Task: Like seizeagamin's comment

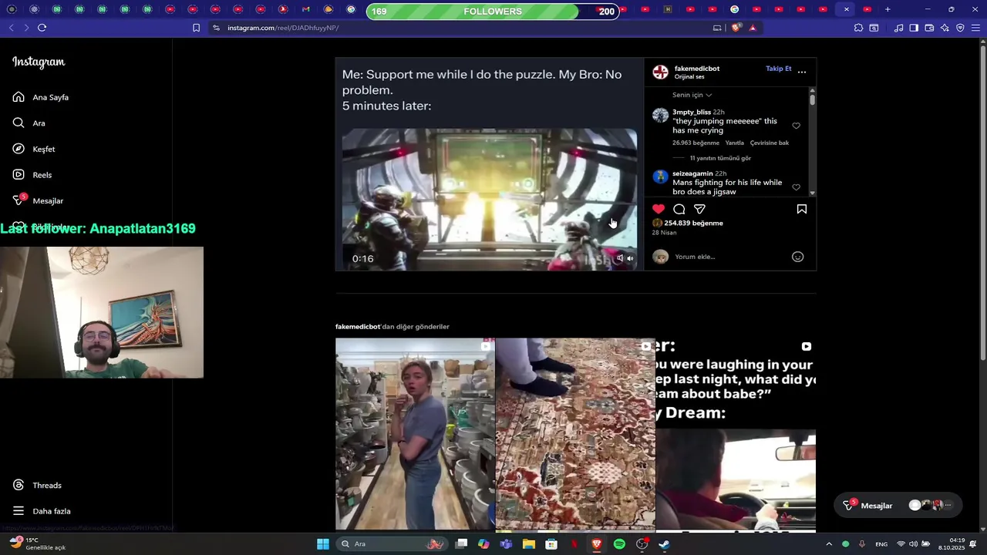Action: 797,187
